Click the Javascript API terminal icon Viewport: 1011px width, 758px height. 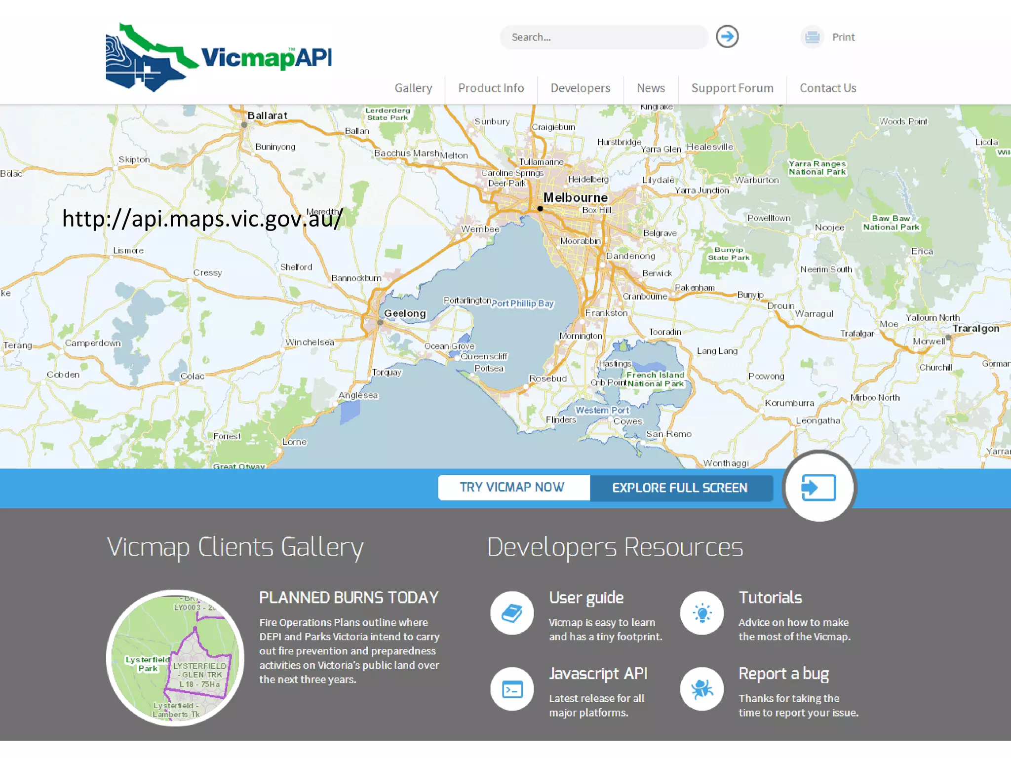point(512,689)
